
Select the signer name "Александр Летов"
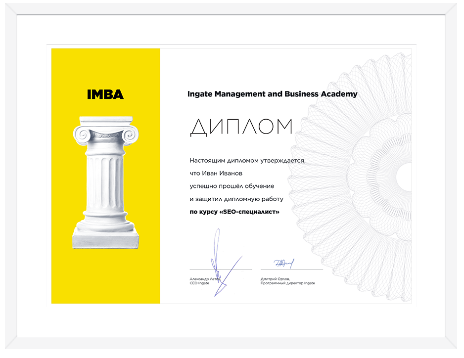pos(205,279)
